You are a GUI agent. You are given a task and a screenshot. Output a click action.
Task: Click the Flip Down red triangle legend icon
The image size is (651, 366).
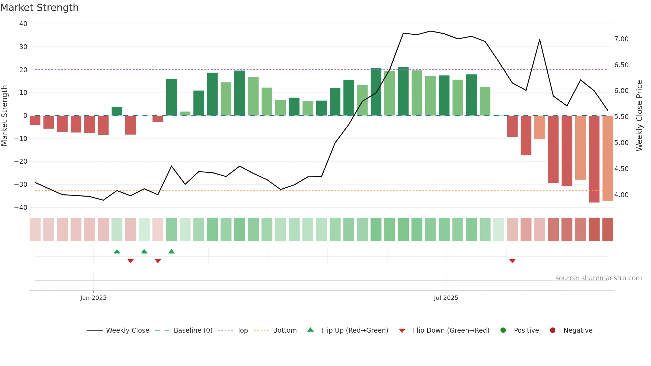(x=402, y=330)
